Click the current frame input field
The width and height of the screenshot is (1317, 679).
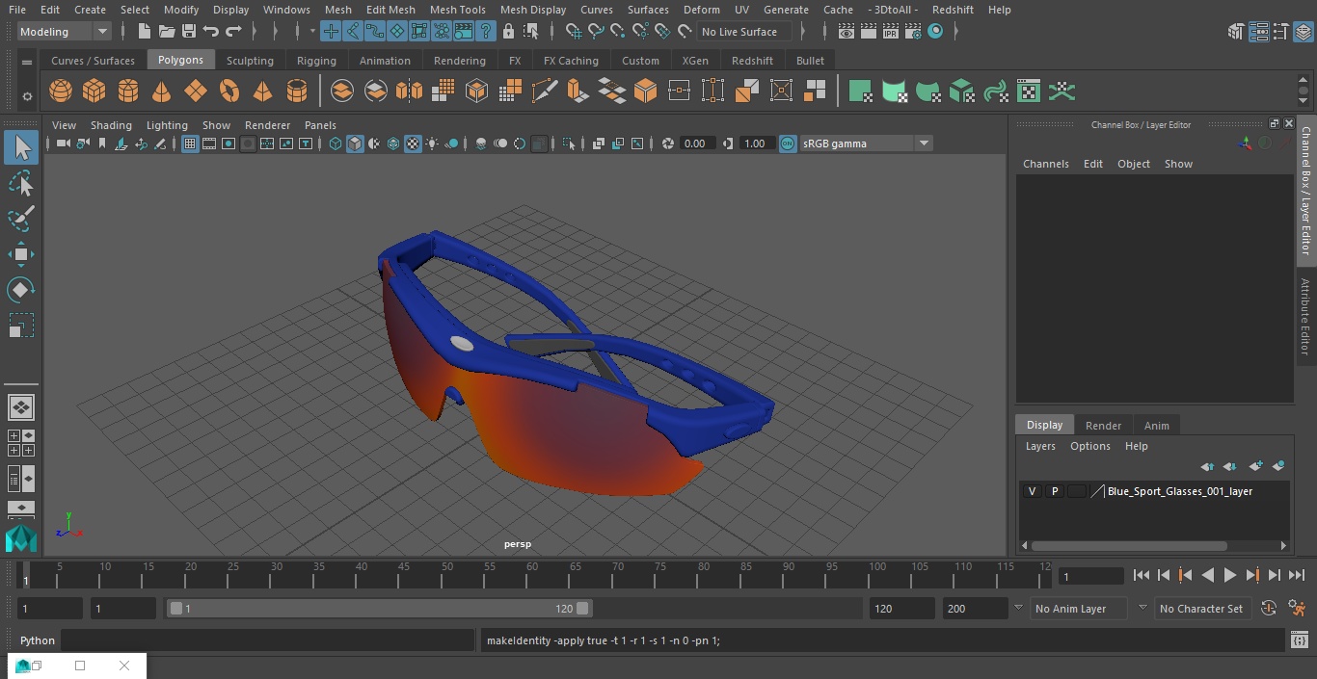(1090, 576)
